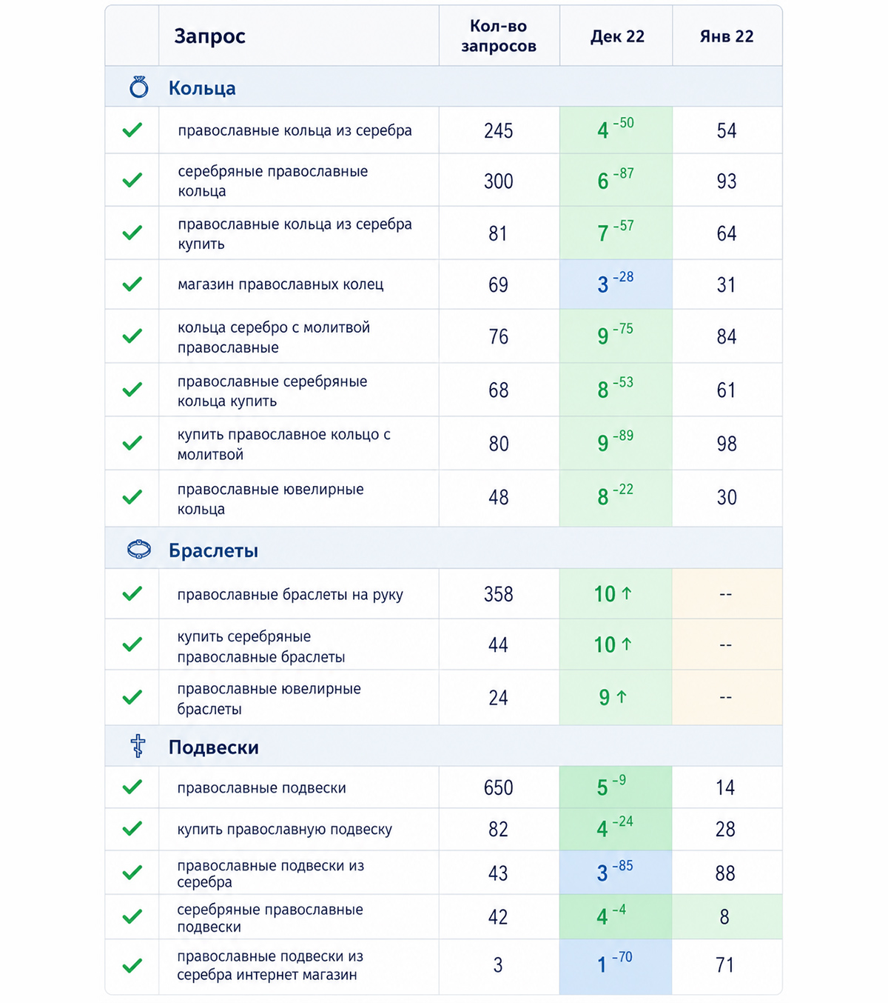Click the up arrow in православные ювелирные браслеты row
The height and width of the screenshot is (1003, 888).
tap(622, 697)
